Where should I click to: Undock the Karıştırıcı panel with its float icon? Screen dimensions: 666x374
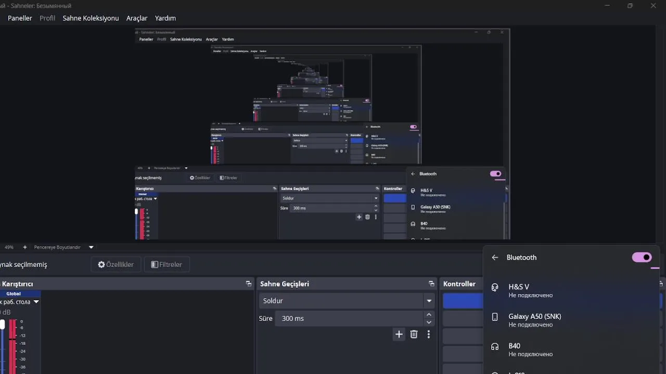click(x=249, y=284)
